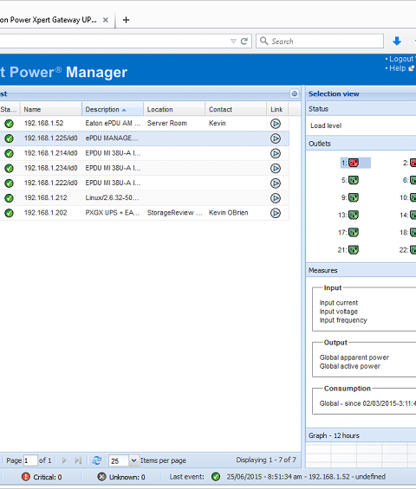Image resolution: width=416 pixels, height=489 pixels.
Task: Click last event green status icon
Action: (216, 477)
